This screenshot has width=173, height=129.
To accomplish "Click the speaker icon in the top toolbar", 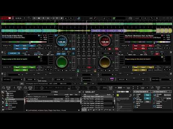I will point(61,18).
